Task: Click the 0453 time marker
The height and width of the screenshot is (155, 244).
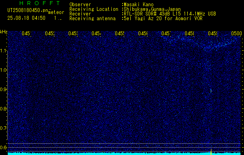Action: (73, 33)
